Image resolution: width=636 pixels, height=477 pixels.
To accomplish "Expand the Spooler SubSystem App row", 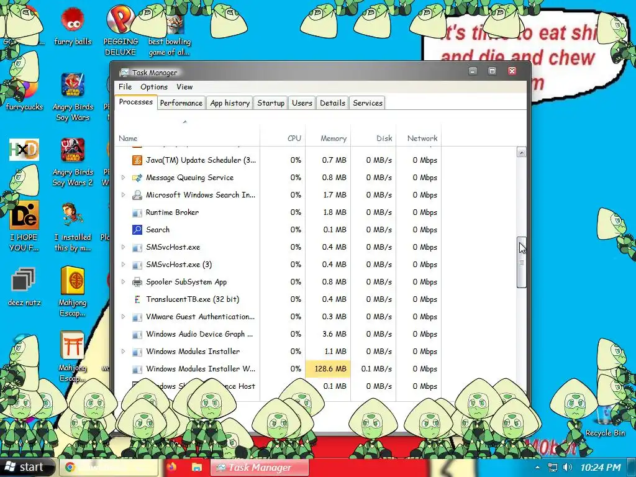I will pyautogui.click(x=124, y=282).
